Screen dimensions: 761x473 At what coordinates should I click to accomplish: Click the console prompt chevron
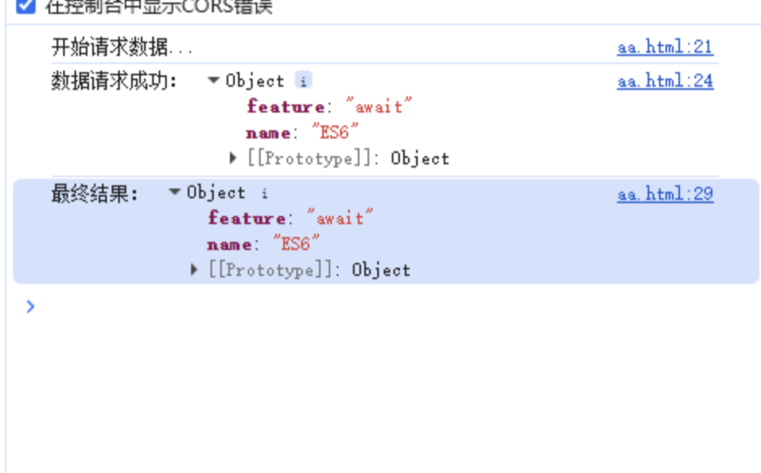tap(30, 306)
